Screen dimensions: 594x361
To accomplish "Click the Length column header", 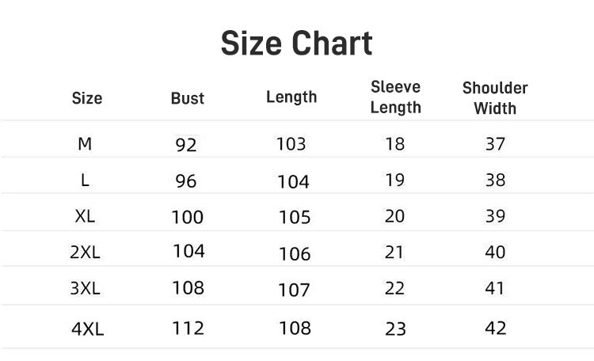I will coord(291,97).
